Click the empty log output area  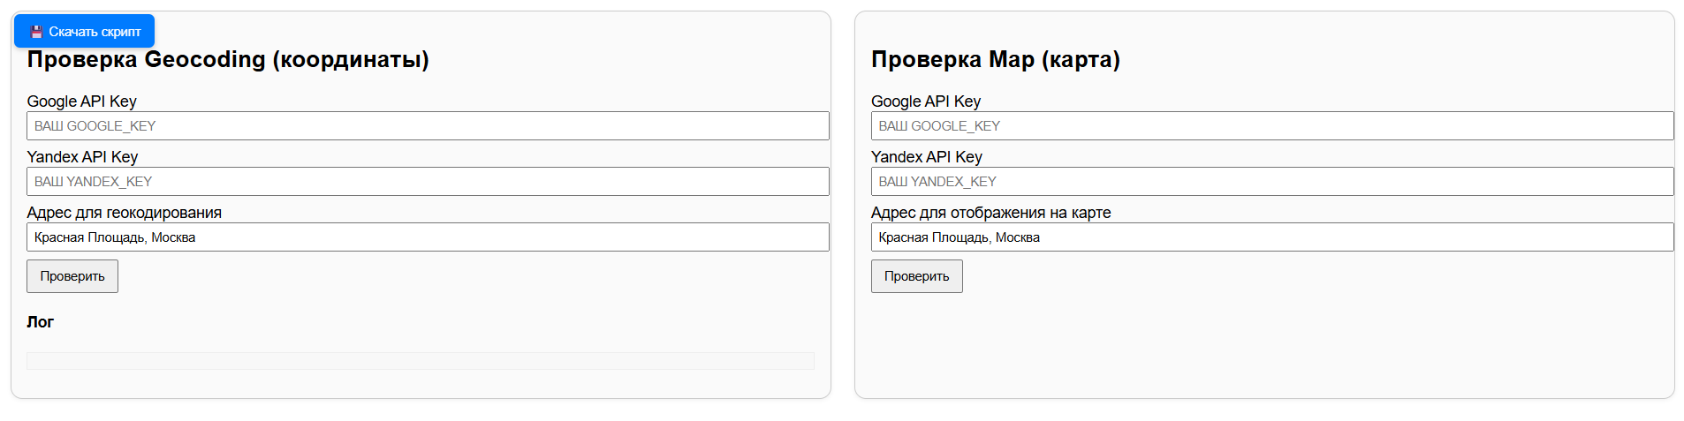[421, 361]
